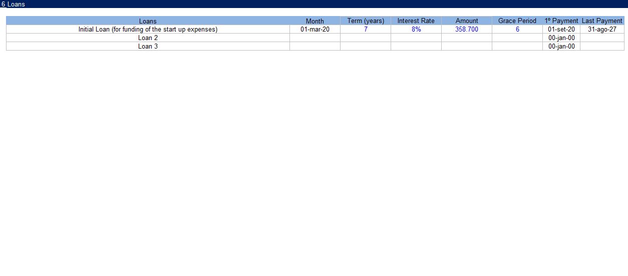Click the 'Interest Rate' column header
This screenshot has height=276, width=628.
416,21
